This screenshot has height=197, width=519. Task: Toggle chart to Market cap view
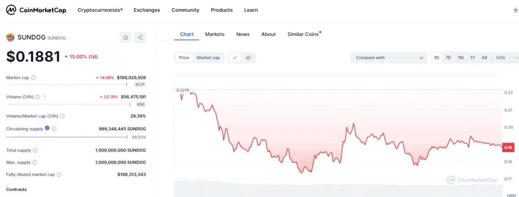(x=208, y=58)
